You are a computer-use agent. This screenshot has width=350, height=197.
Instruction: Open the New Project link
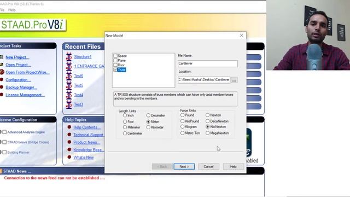pyautogui.click(x=17, y=57)
